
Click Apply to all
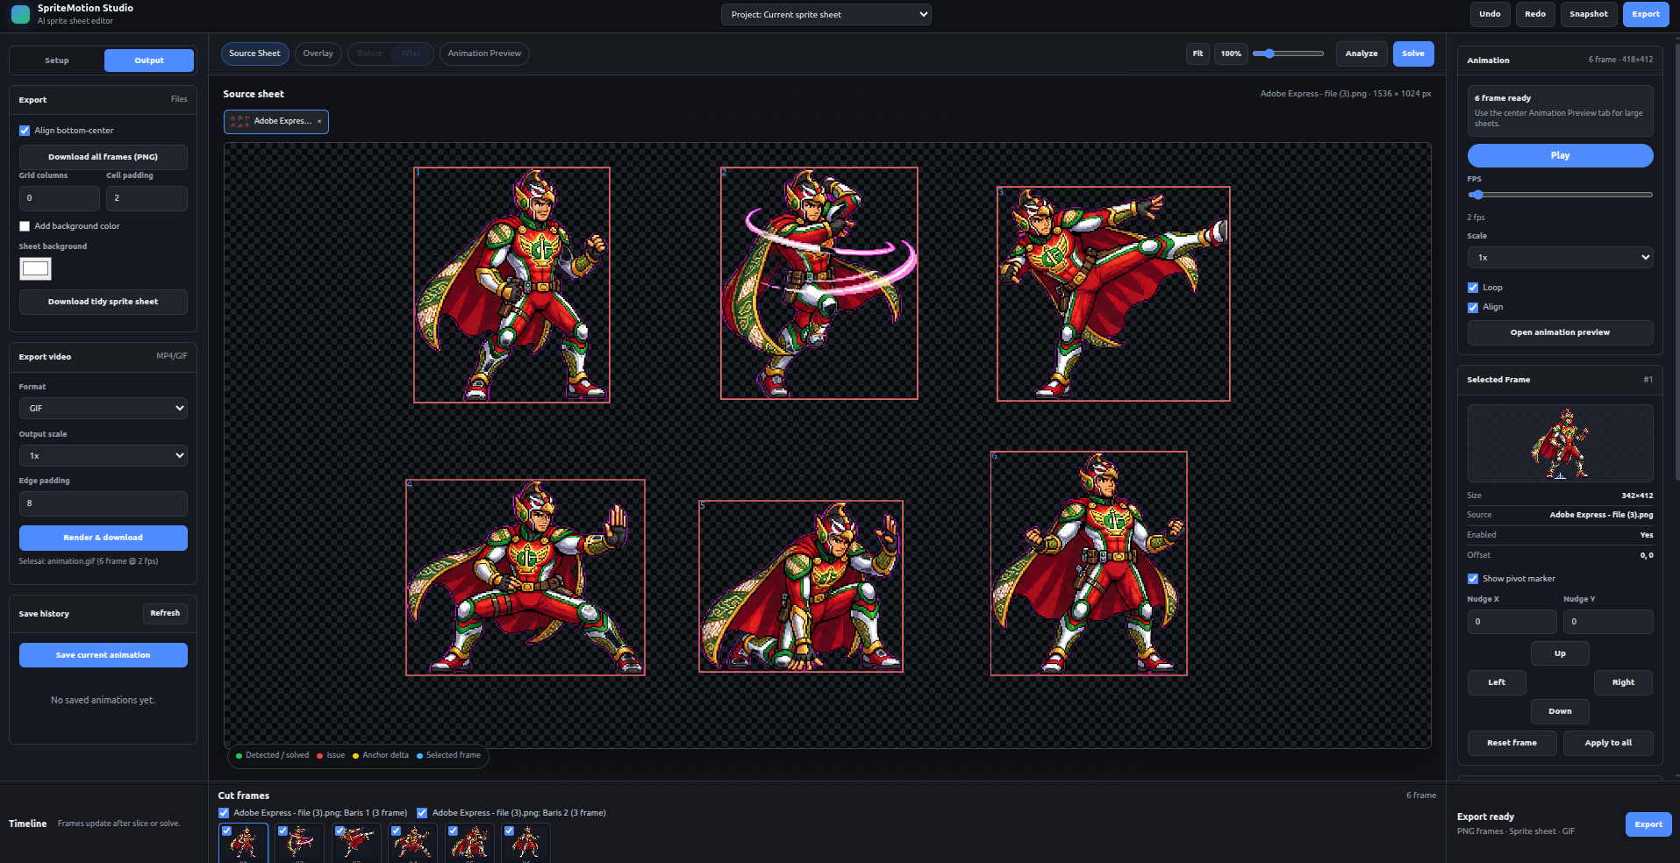(x=1608, y=743)
